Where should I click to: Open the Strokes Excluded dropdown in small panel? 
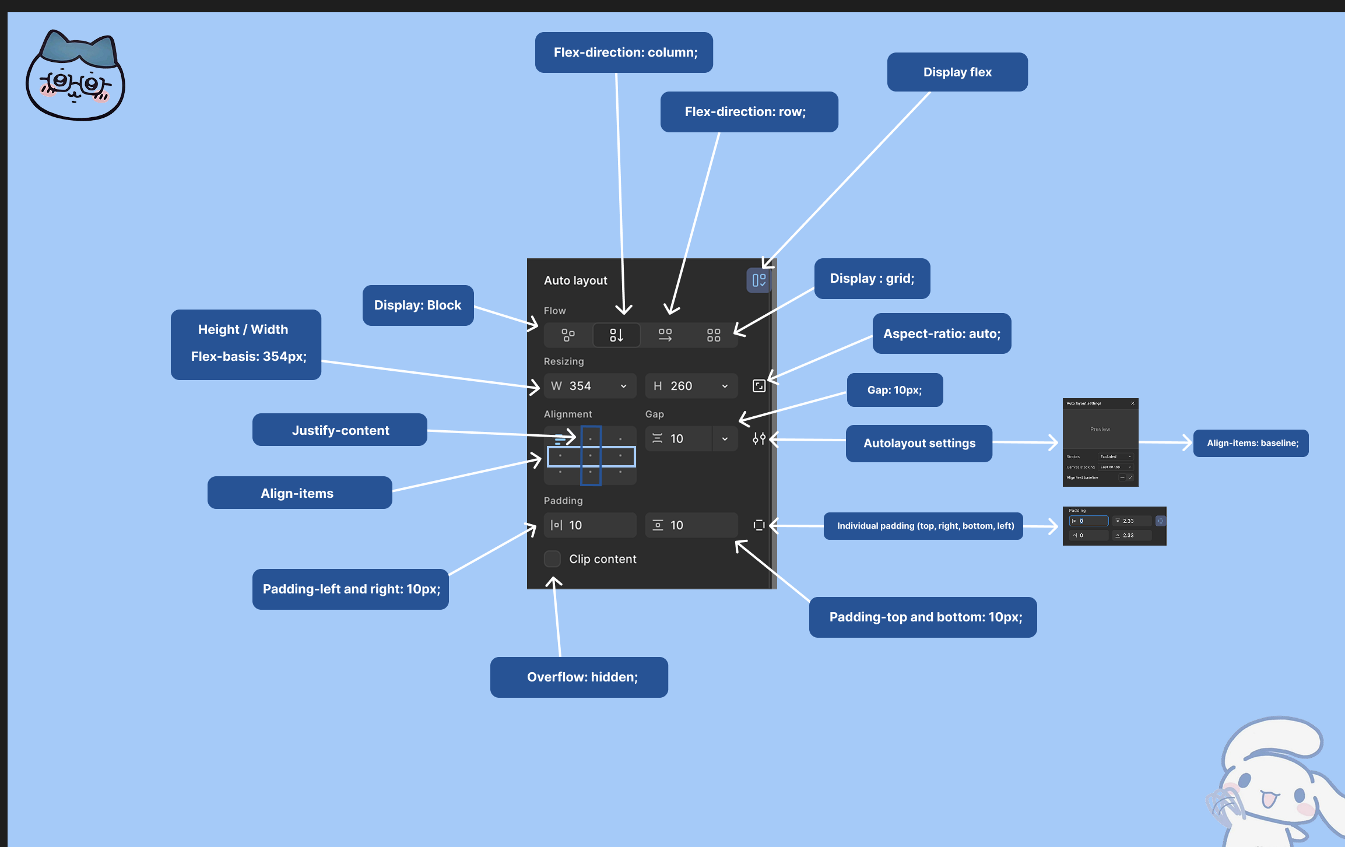[1115, 456]
